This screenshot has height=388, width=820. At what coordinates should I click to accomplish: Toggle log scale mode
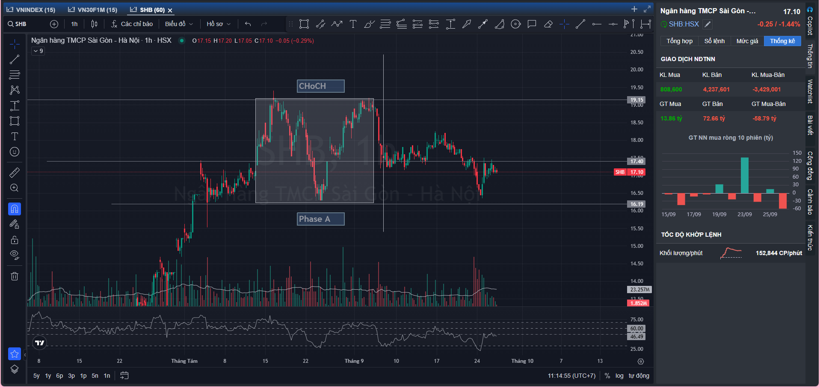(619, 376)
